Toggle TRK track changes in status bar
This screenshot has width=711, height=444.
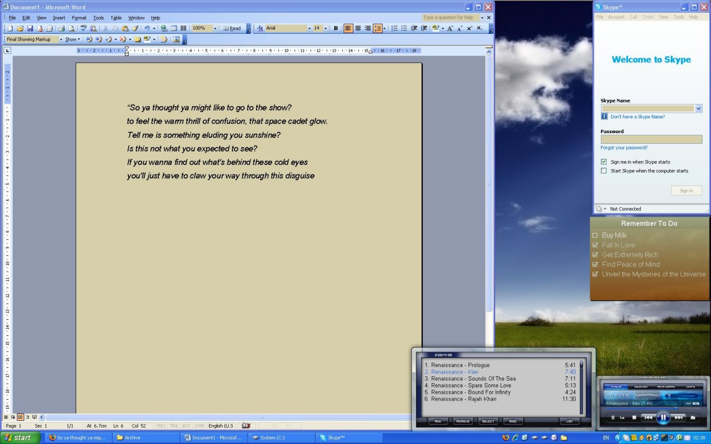click(x=174, y=426)
